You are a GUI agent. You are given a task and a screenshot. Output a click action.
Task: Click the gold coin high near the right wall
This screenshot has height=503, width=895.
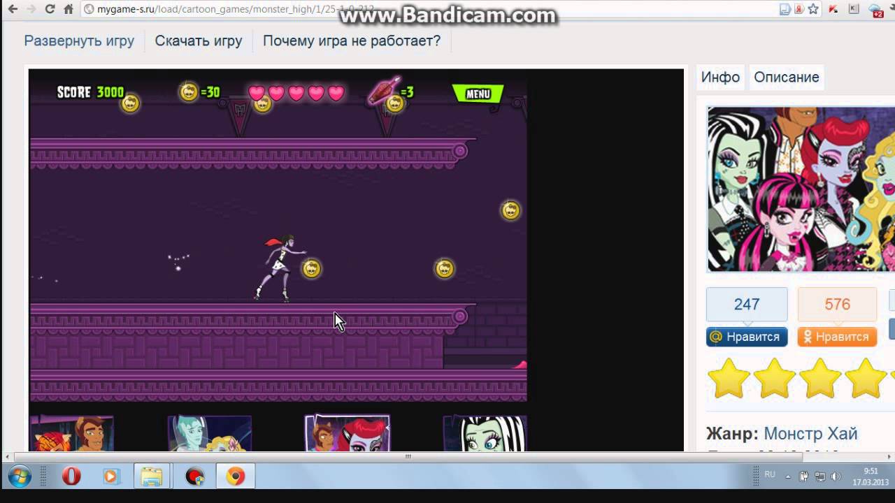pos(511,210)
